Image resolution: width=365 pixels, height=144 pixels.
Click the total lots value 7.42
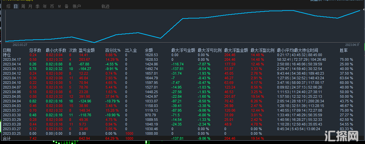pyautogui.click(x=33, y=138)
